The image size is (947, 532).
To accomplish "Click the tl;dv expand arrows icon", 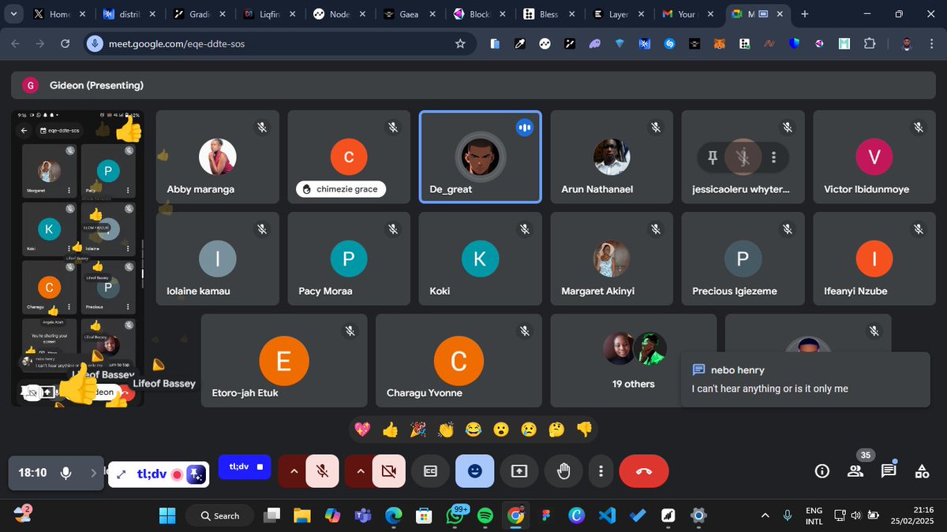I will point(121,474).
